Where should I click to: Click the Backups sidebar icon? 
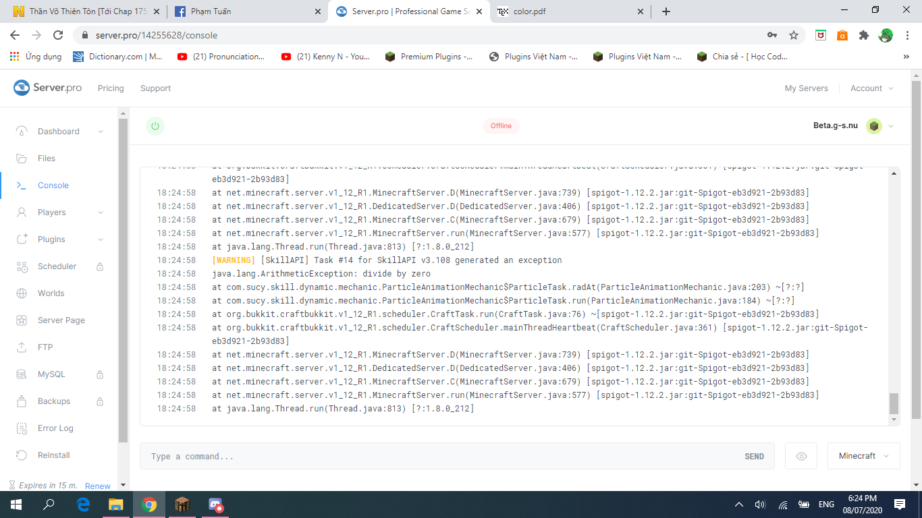(x=22, y=401)
